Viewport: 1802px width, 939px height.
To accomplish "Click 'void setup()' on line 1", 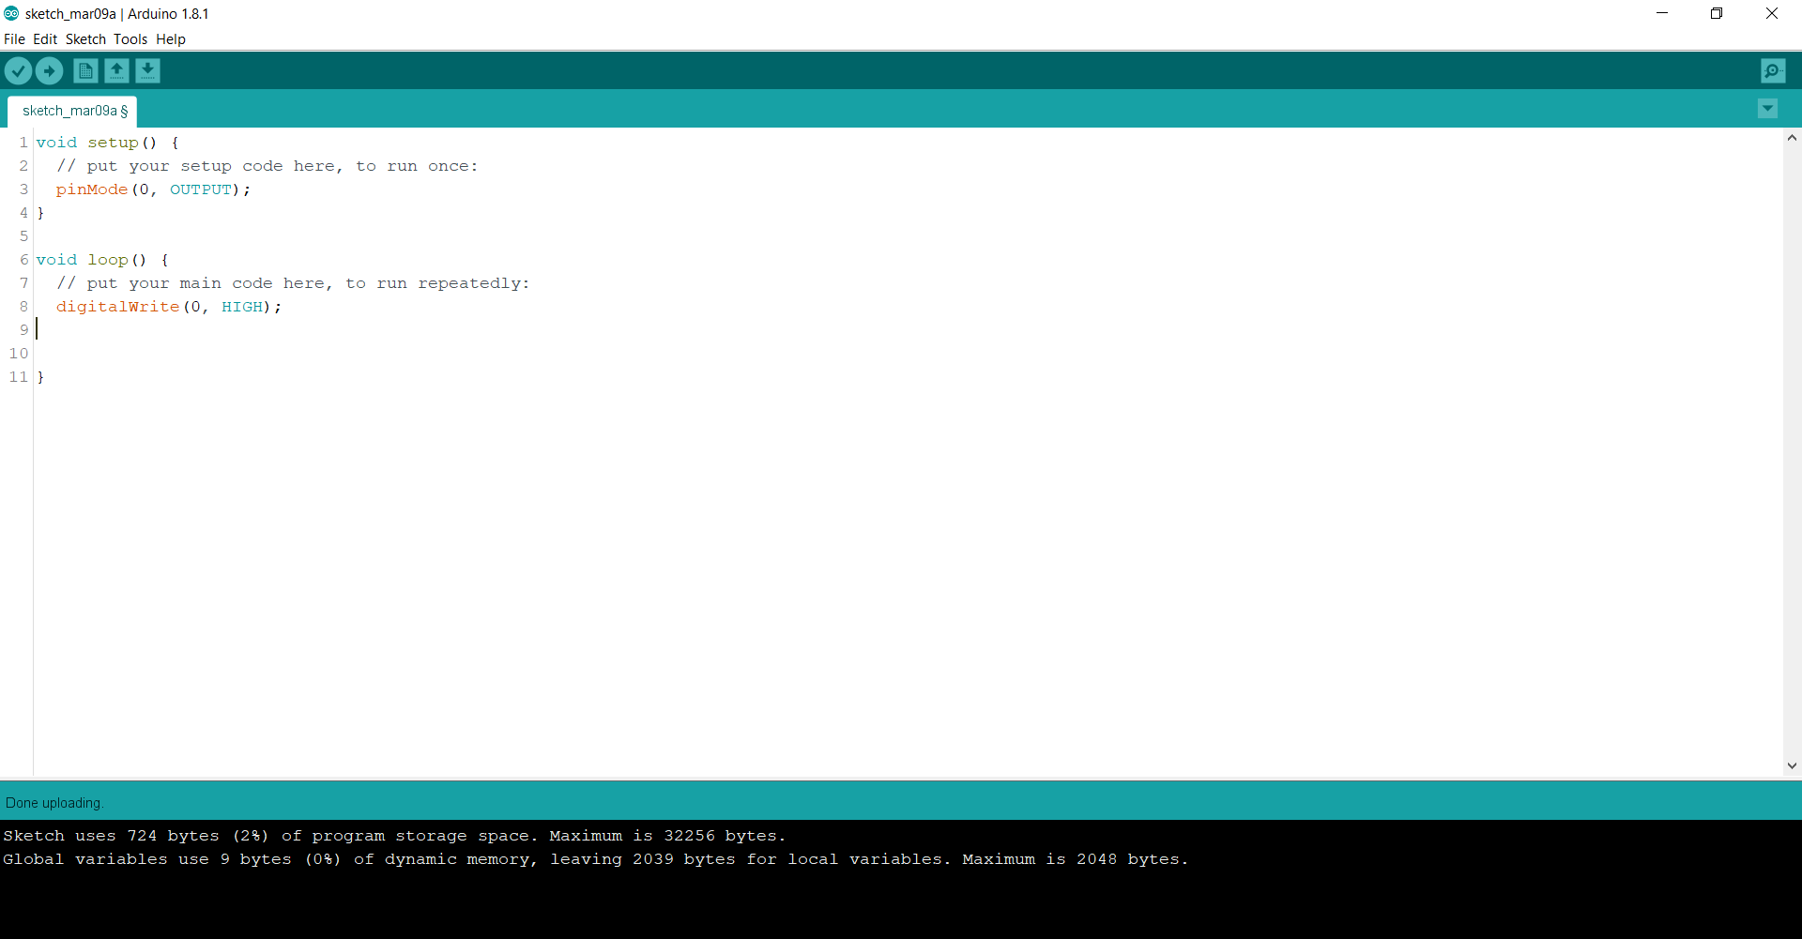I will point(97,143).
